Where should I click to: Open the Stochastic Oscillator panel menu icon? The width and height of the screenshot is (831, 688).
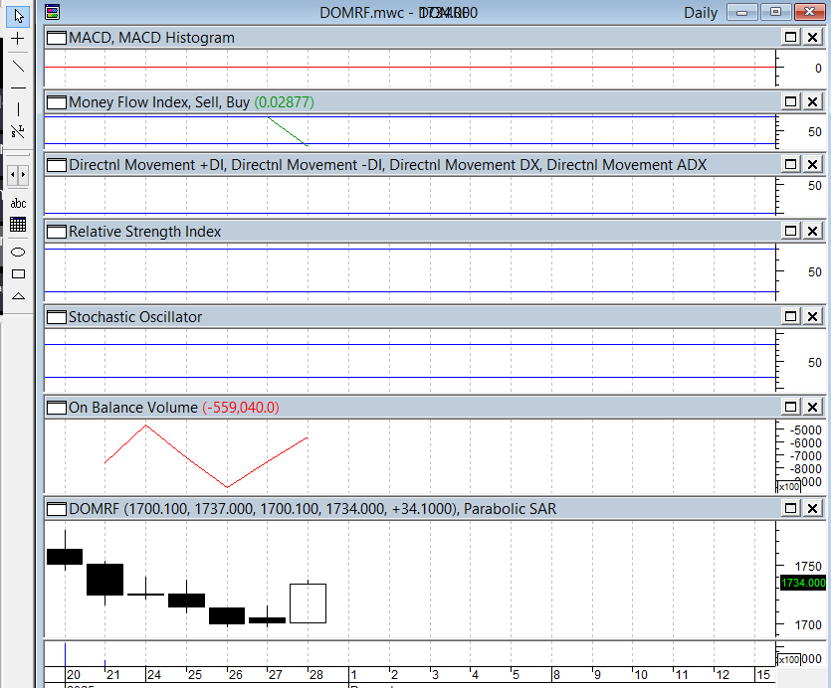[x=57, y=317]
